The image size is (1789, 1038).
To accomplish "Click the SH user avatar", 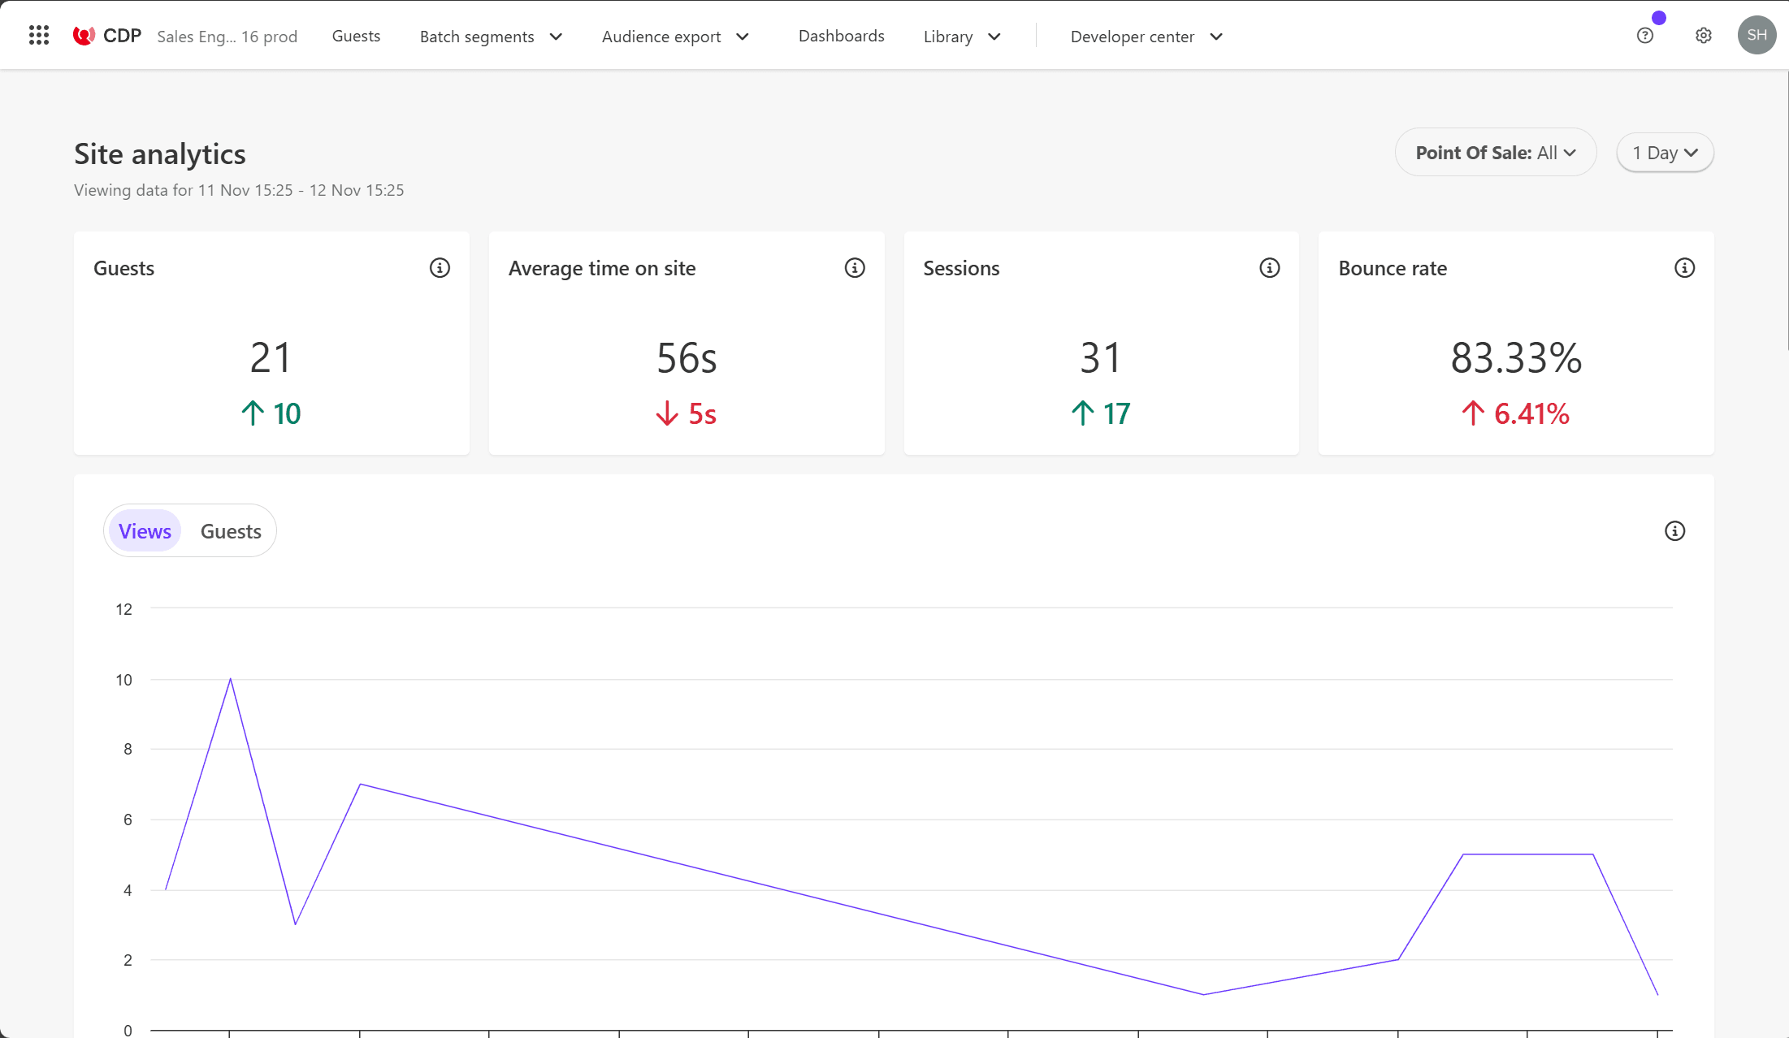I will (1757, 35).
